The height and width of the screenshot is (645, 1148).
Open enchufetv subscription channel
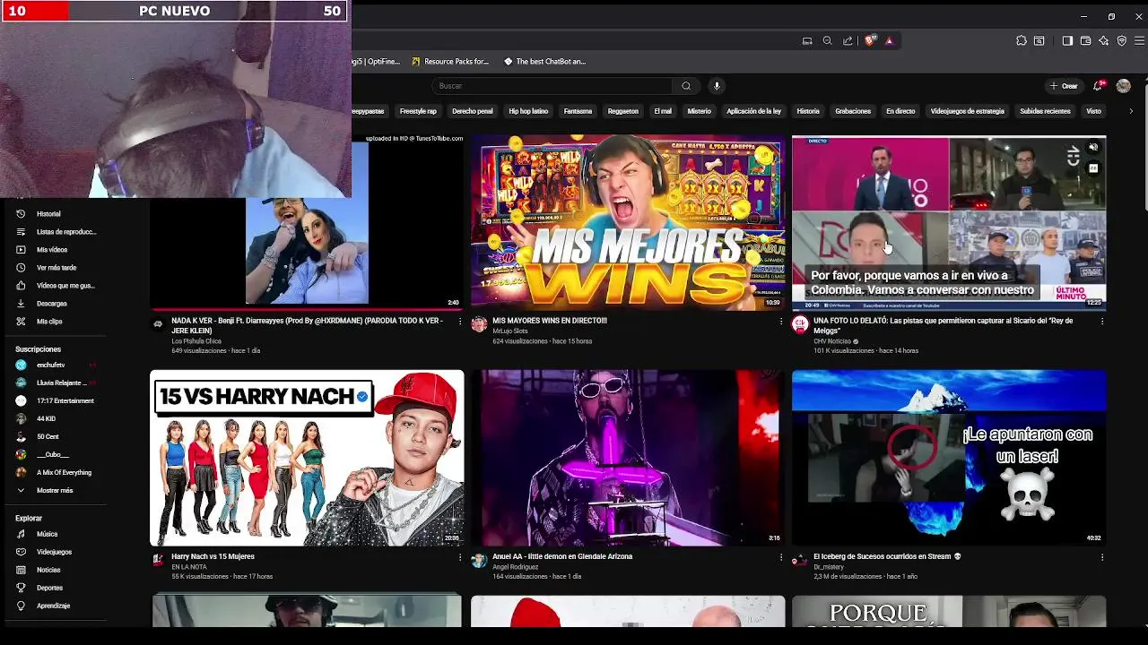(52, 365)
